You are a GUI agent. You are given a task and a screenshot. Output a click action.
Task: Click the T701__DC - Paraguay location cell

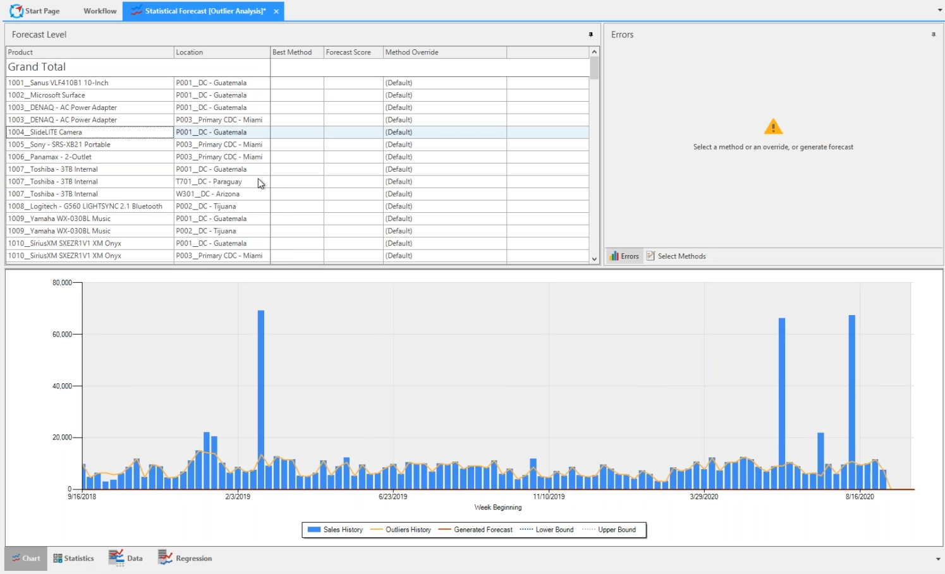pyautogui.click(x=222, y=182)
